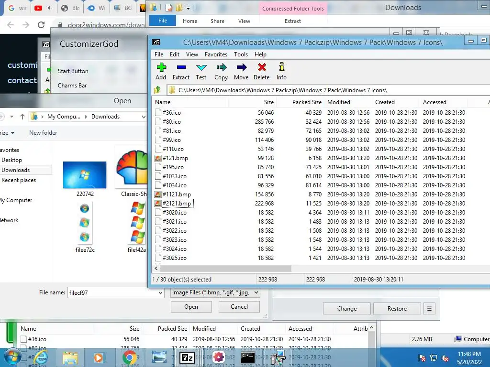This screenshot has width=490, height=367.
Task: Click the reload button in Chrome
Action: pos(41,25)
